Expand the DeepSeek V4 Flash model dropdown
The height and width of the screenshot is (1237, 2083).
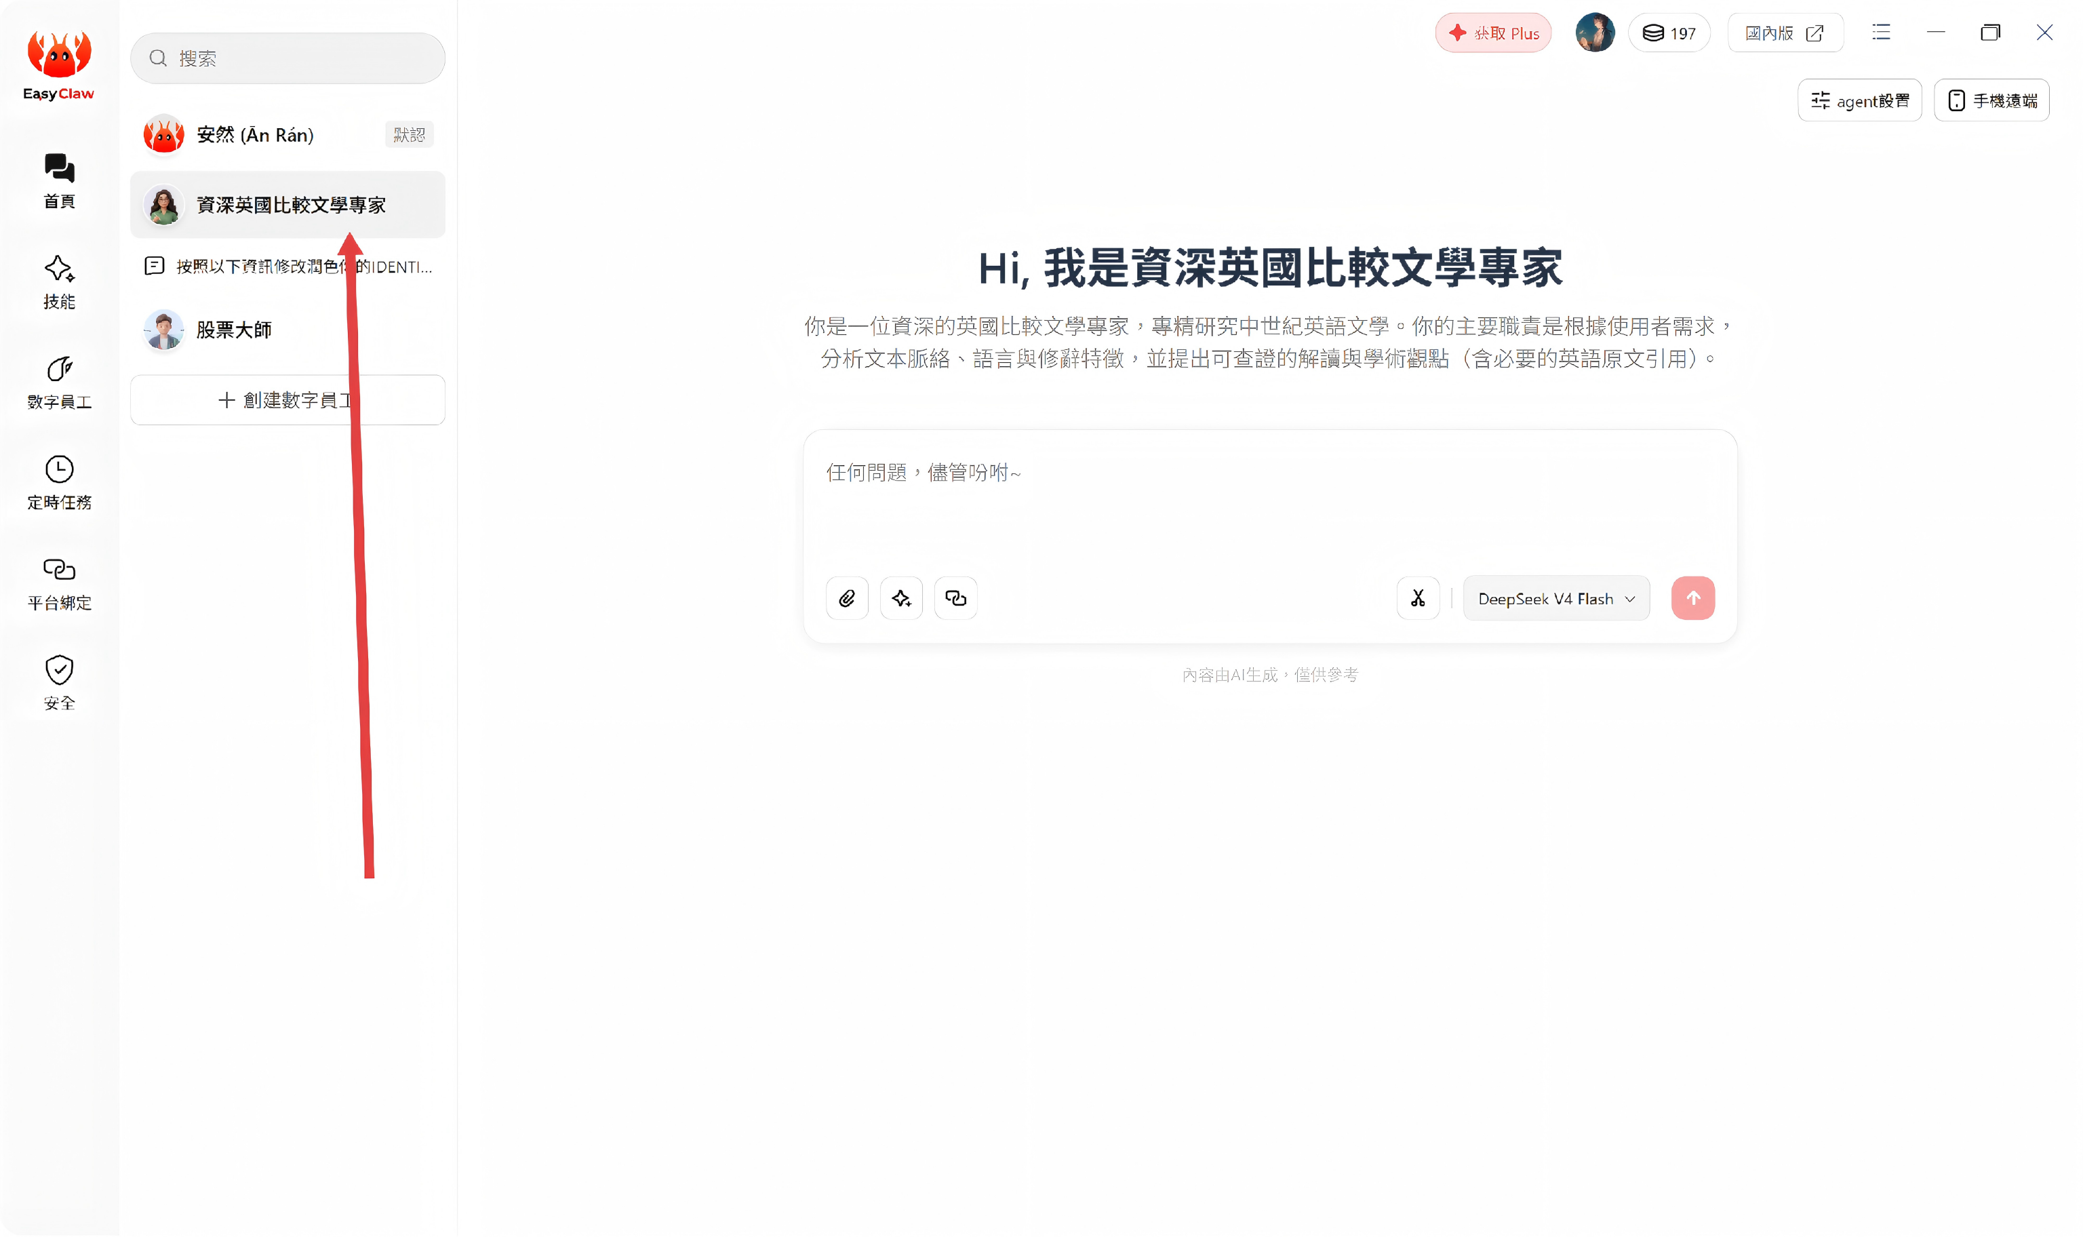(1555, 599)
